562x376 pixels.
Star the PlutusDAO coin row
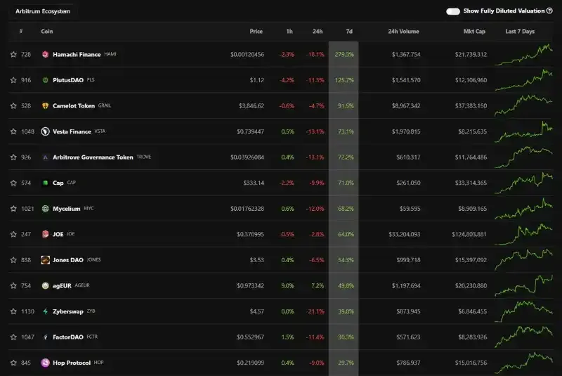click(x=13, y=80)
